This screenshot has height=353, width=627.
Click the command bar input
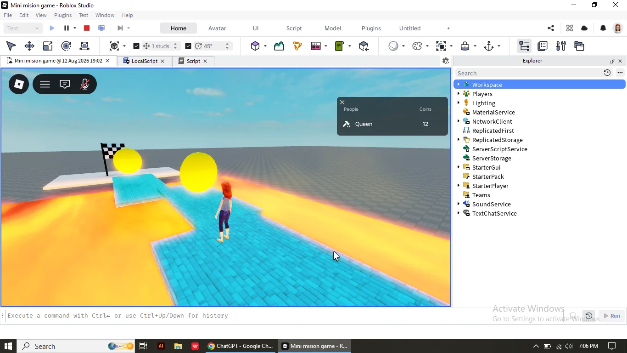click(285, 316)
